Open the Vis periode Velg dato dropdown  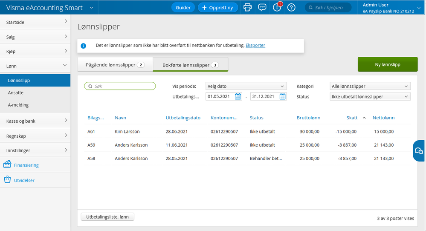[246, 86]
